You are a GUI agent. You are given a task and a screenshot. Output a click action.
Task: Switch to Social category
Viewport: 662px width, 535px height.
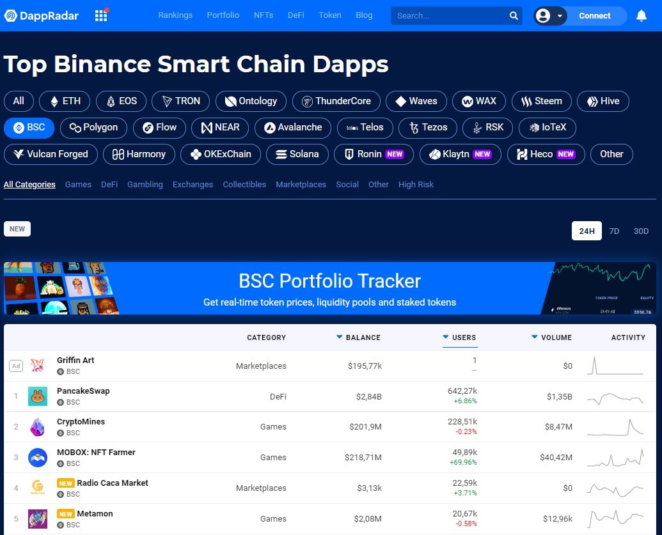[x=347, y=184]
